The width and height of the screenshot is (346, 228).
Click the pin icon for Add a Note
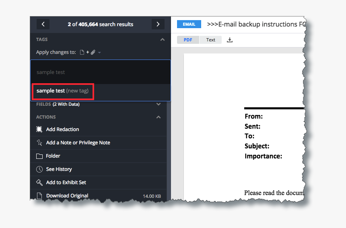coord(39,143)
